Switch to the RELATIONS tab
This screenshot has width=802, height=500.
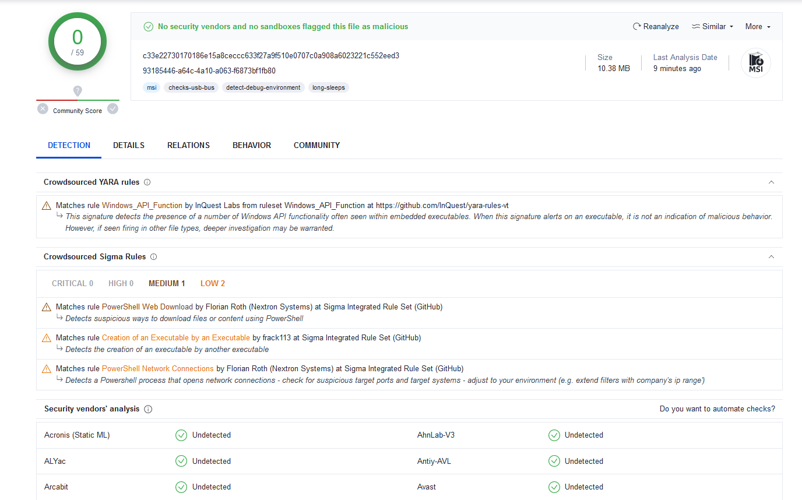(188, 145)
